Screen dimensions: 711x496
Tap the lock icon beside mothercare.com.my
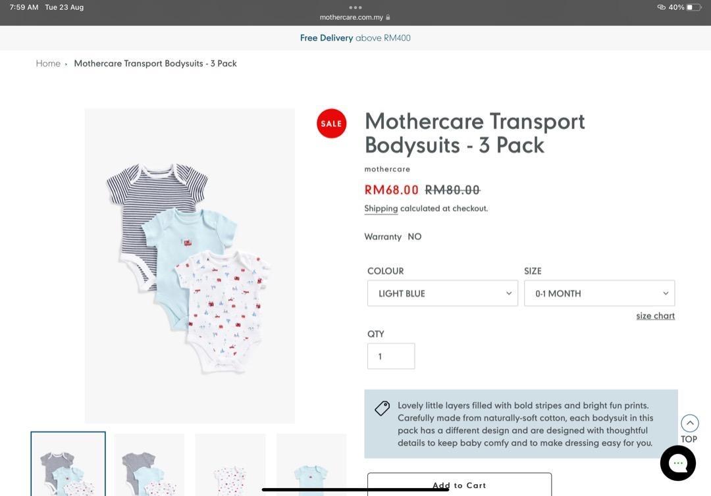coord(388,18)
